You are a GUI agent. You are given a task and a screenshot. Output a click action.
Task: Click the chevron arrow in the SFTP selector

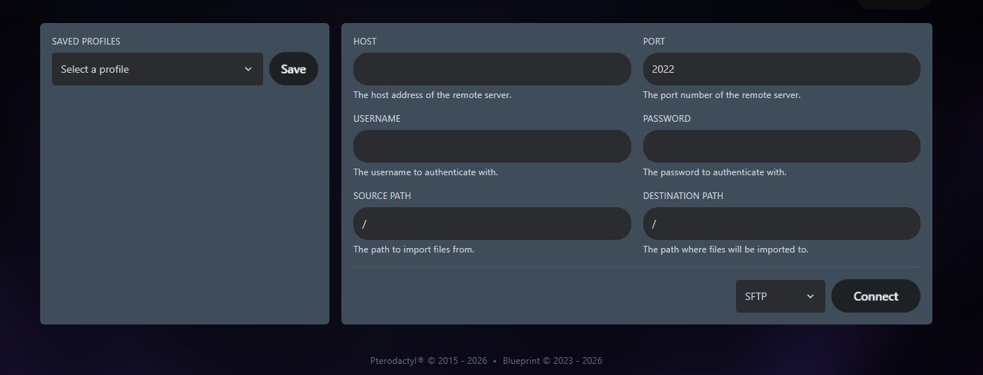click(810, 296)
